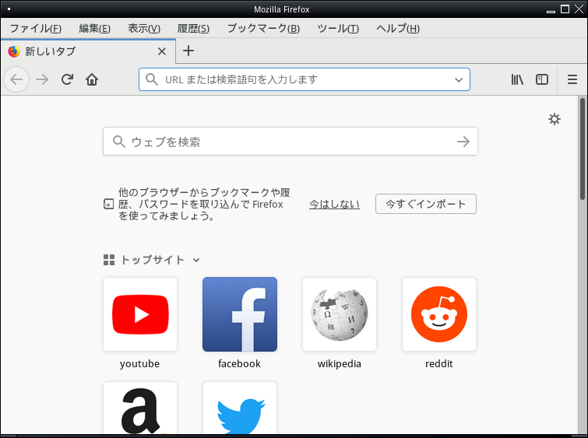Image resolution: width=588 pixels, height=438 pixels.
Task: Click the トップサイト section heading
Action: (153, 260)
